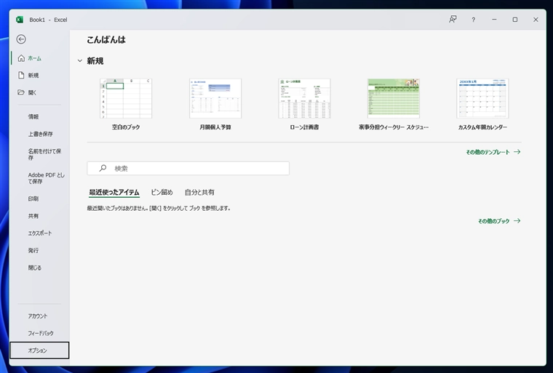The width and height of the screenshot is (553, 373).
Task: Click the ? help icon
Action: (473, 20)
